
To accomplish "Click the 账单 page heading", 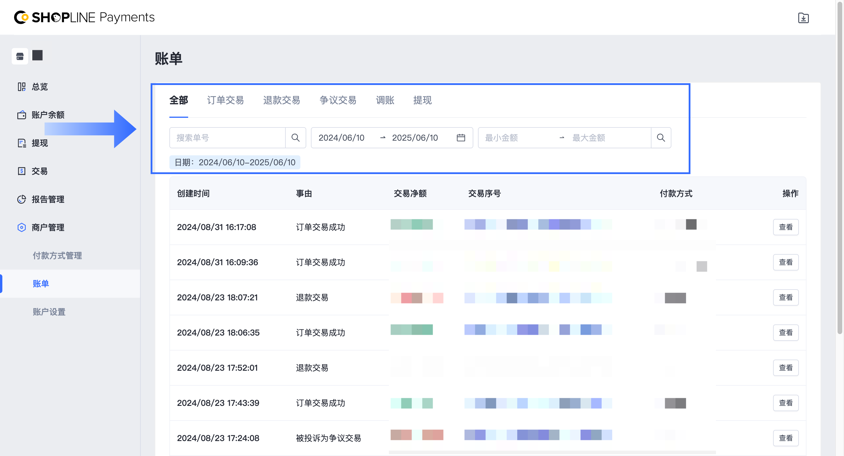I will 169,59.
